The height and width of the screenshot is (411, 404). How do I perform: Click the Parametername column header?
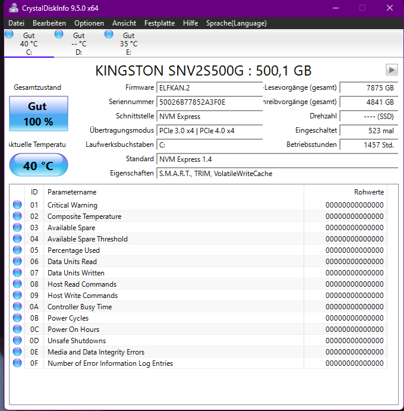(173, 192)
